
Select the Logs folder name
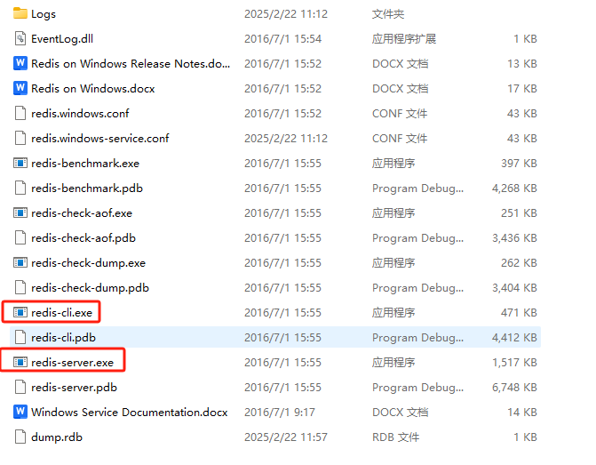[x=44, y=14]
